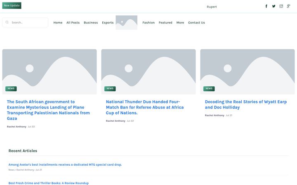Click the Recent Articles heading
This screenshot has height=185, width=297.
23,150
